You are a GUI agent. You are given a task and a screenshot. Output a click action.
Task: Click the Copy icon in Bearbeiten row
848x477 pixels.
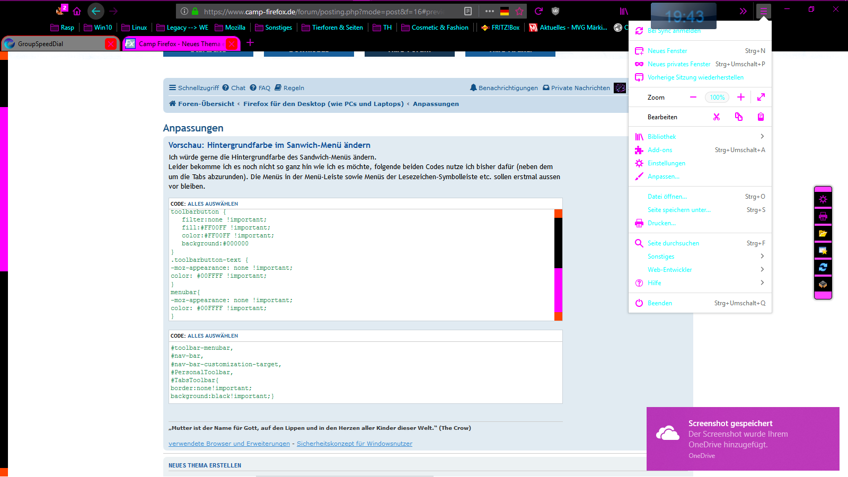pyautogui.click(x=739, y=117)
